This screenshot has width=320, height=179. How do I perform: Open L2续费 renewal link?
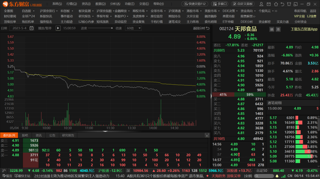pos(312,16)
